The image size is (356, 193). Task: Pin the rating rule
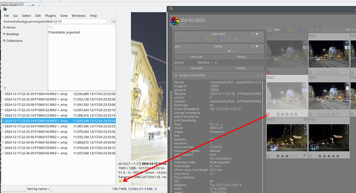pos(257,46)
